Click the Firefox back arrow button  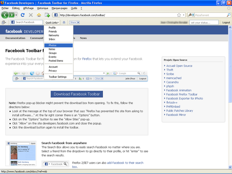click(x=5, y=15)
